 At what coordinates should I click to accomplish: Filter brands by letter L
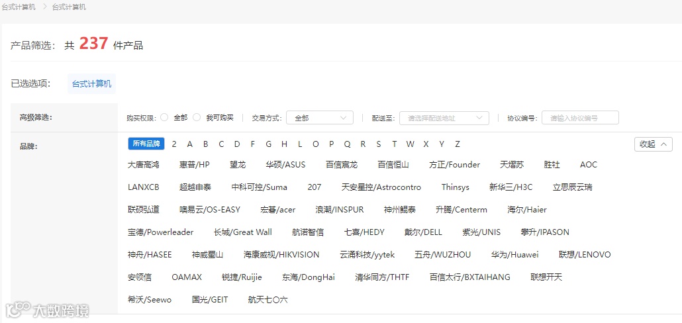(x=300, y=144)
